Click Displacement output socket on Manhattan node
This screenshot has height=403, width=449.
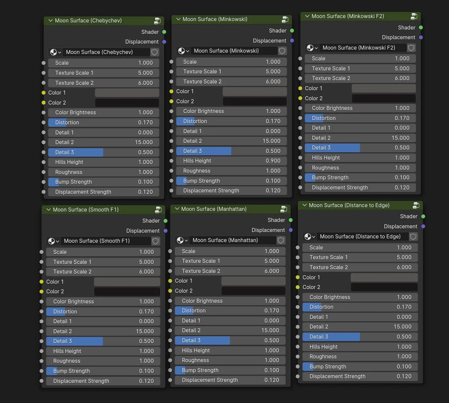[291, 230]
